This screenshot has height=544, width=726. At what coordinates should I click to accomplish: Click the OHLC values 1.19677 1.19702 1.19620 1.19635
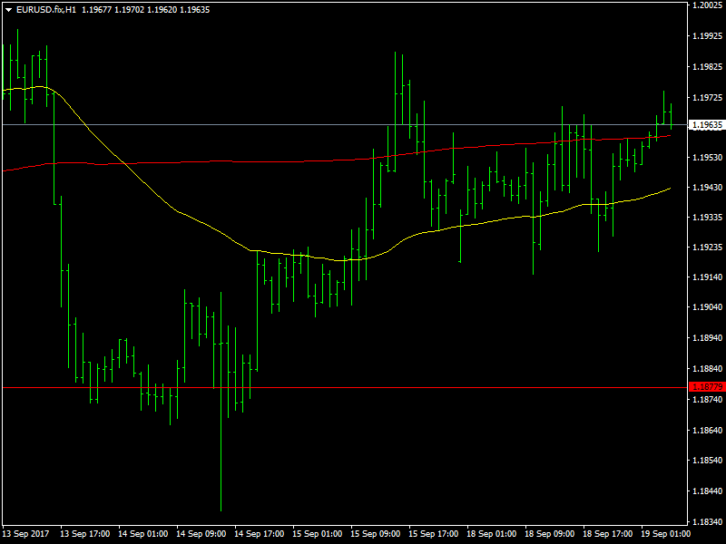[x=145, y=10]
